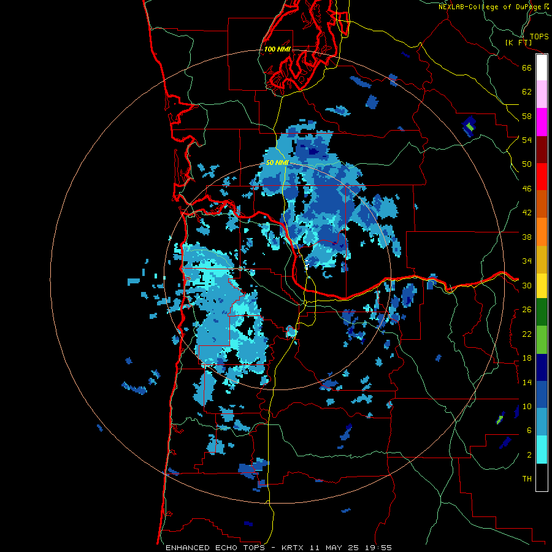Click the "19:55" time stamp
The width and height of the screenshot is (552, 552).
click(377, 548)
